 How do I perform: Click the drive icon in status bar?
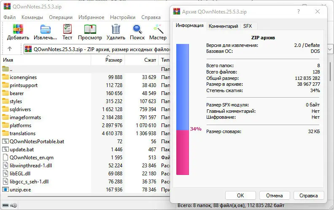point(5,205)
